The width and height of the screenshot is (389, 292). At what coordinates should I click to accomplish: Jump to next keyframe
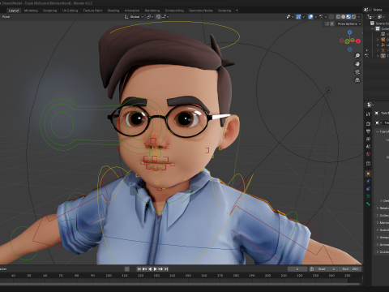[160, 269]
